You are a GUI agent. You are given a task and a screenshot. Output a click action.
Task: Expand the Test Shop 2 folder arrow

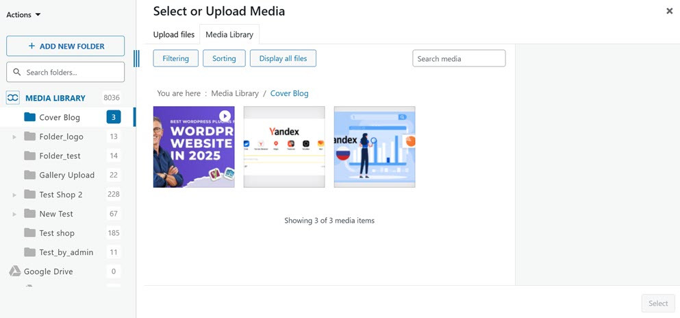(x=14, y=195)
